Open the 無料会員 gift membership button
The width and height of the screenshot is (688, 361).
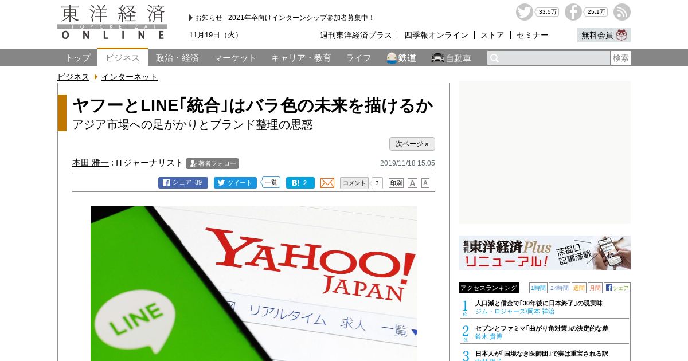pos(604,35)
